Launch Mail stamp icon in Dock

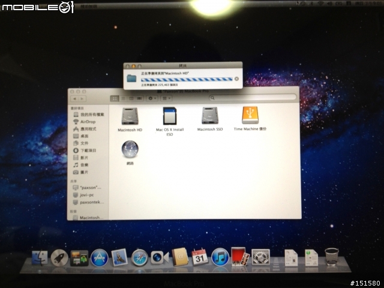coord(119,257)
